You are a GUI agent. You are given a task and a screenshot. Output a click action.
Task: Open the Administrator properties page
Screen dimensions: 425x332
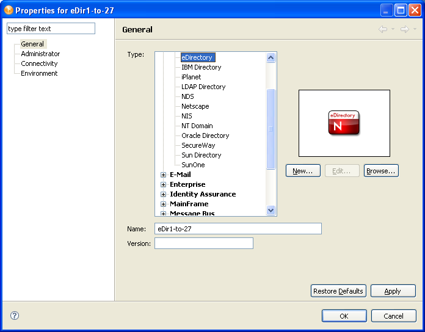(40, 54)
